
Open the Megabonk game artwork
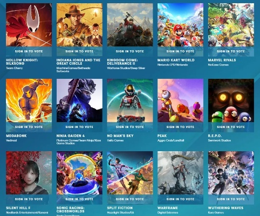pos(29,100)
